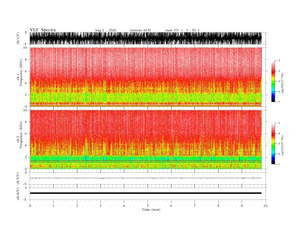
Task: Click time axis tick label "10"
Action: coord(265,206)
